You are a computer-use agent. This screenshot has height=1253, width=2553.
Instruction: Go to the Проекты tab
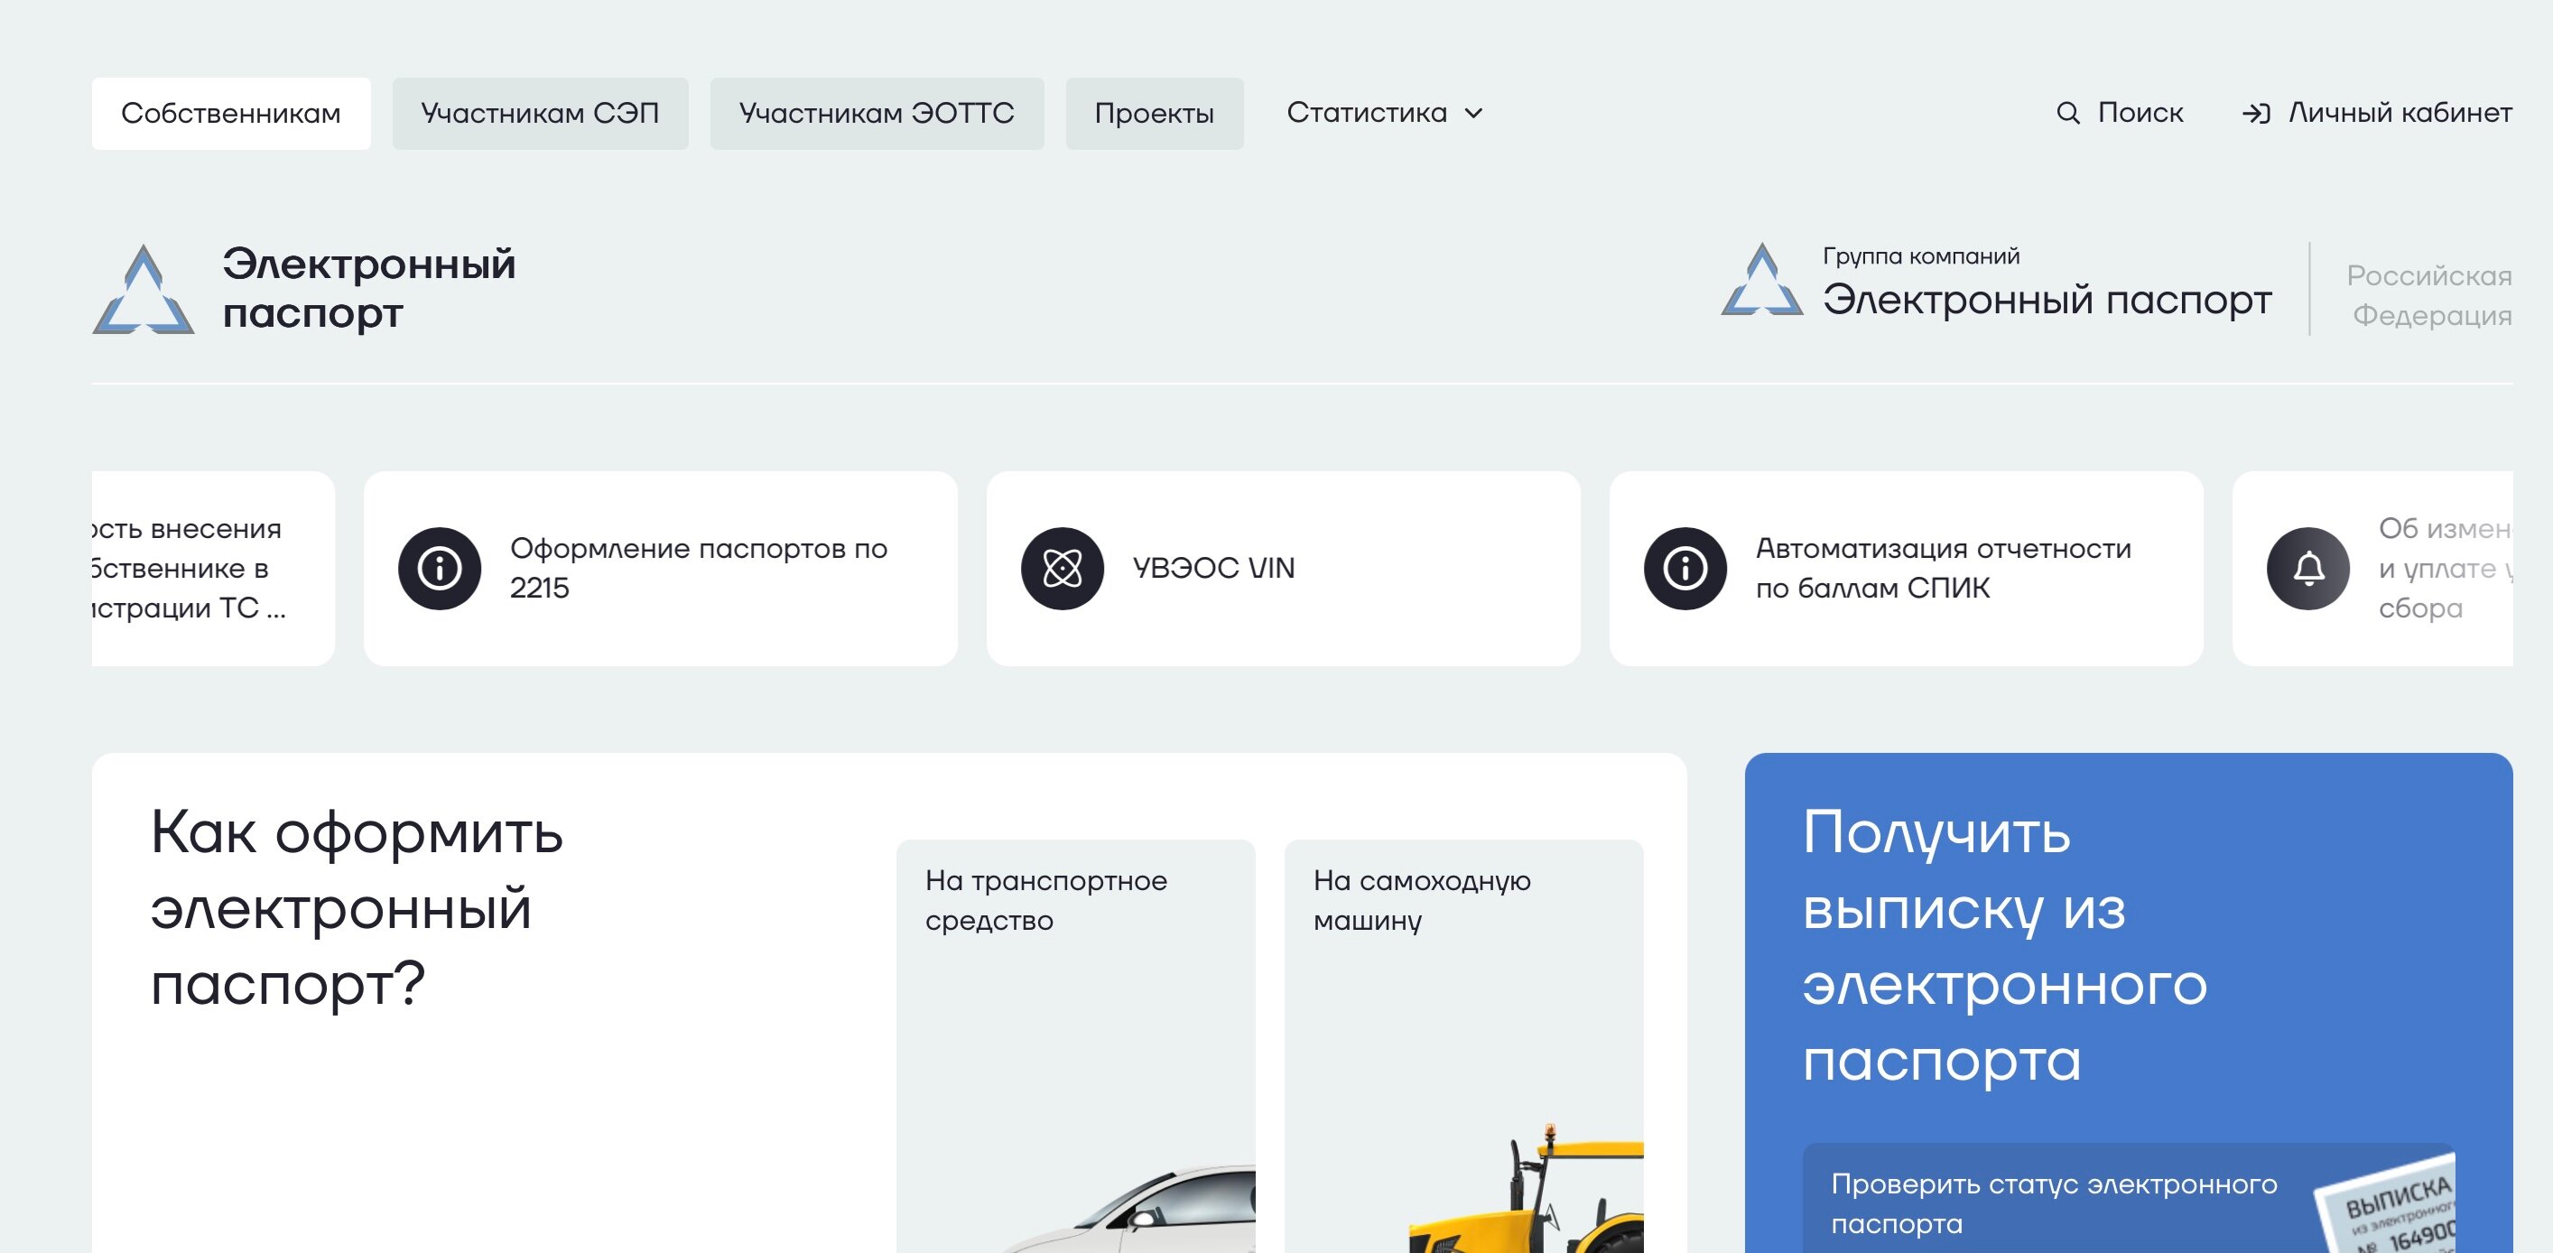tap(1155, 113)
